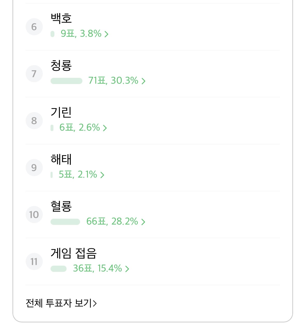Open the 혈룡 option title
The height and width of the screenshot is (324, 305).
tap(61, 206)
